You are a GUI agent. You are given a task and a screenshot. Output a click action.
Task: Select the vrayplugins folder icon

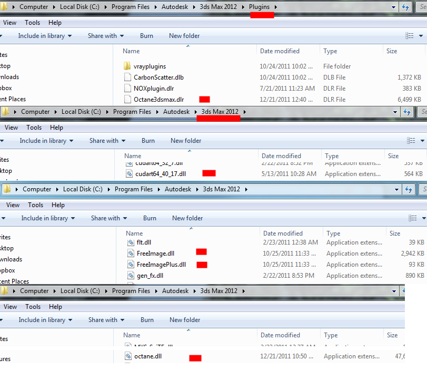127,66
